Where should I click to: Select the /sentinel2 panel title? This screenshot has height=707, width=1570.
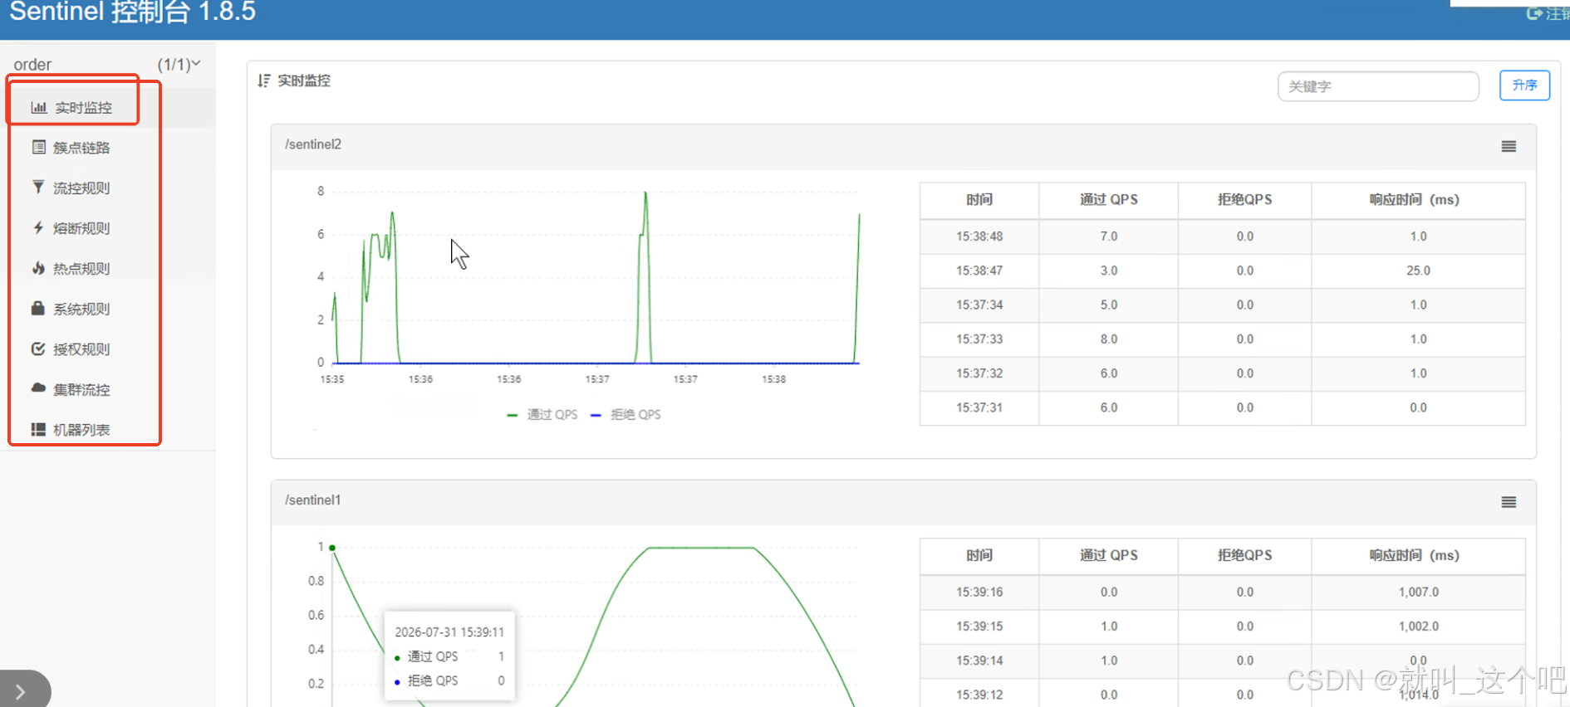pyautogui.click(x=313, y=144)
